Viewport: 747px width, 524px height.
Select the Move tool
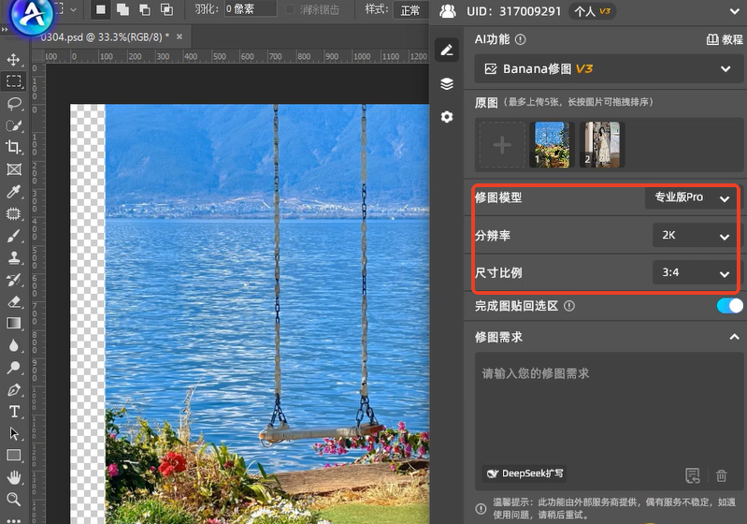coord(14,60)
